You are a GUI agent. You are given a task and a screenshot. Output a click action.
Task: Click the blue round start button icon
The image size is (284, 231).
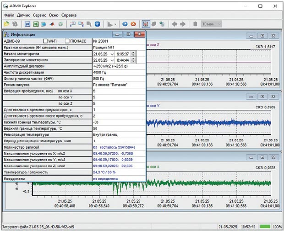[x=125, y=24]
